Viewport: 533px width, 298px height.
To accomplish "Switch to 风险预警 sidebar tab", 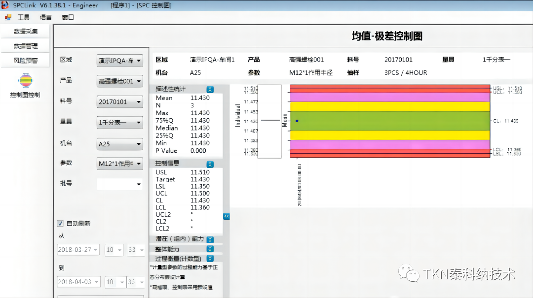I will [26, 61].
